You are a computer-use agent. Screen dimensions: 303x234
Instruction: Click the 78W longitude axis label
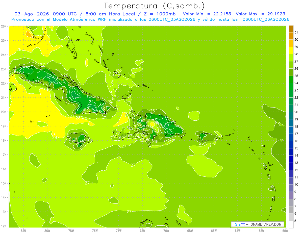71,230
